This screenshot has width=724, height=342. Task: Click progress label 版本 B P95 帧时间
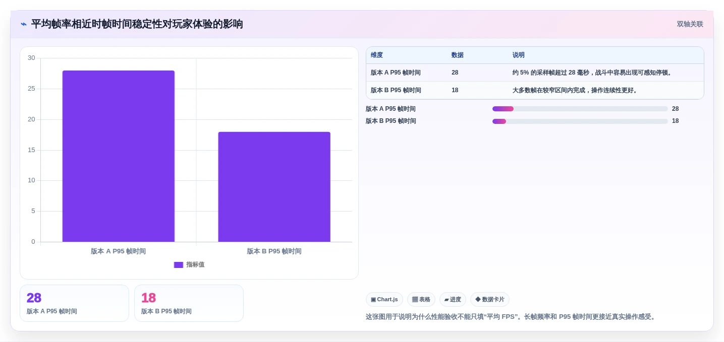391,121
